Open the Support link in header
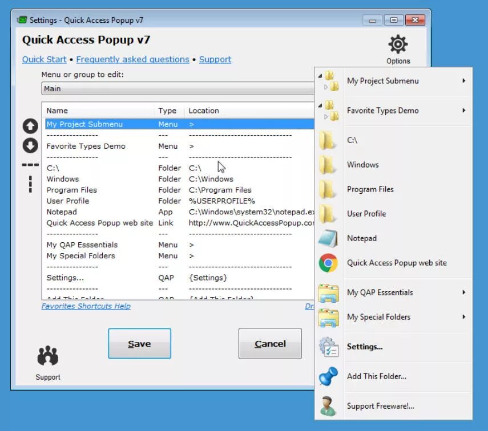This screenshot has width=488, height=431. point(215,59)
